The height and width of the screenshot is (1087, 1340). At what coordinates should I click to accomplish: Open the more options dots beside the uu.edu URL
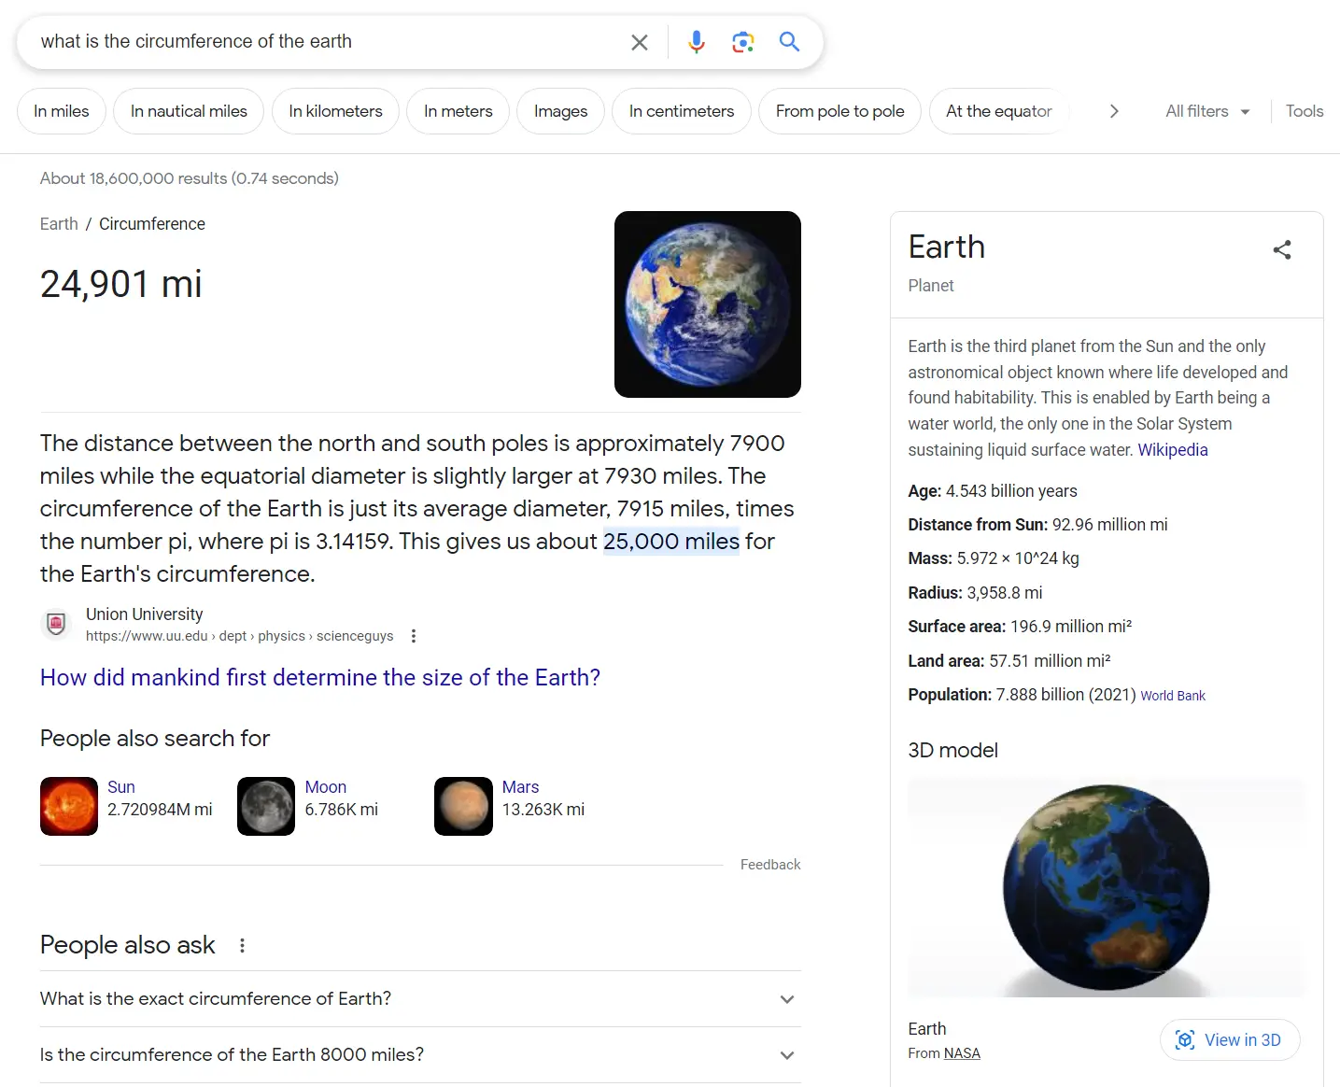(x=414, y=636)
